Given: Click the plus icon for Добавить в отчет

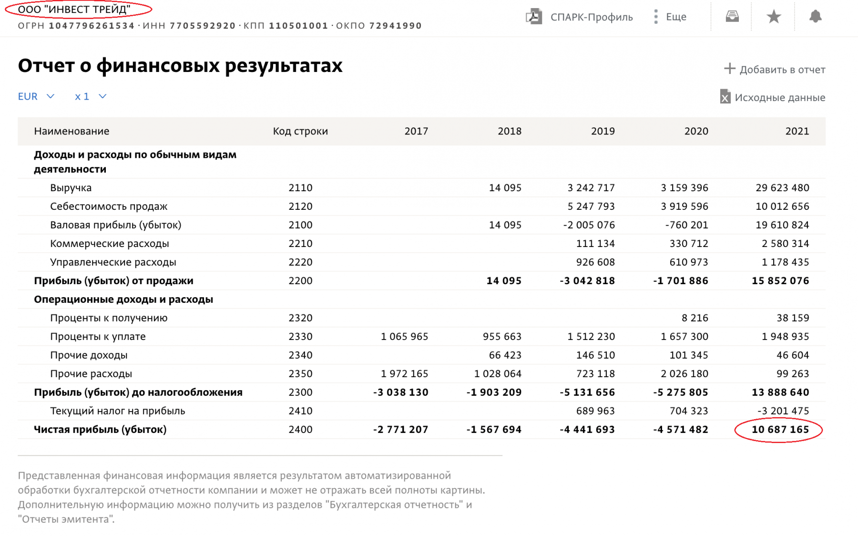Looking at the screenshot, I should point(729,69).
